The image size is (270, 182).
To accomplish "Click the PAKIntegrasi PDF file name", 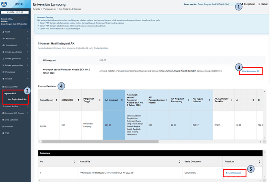I will click(x=106, y=173).
